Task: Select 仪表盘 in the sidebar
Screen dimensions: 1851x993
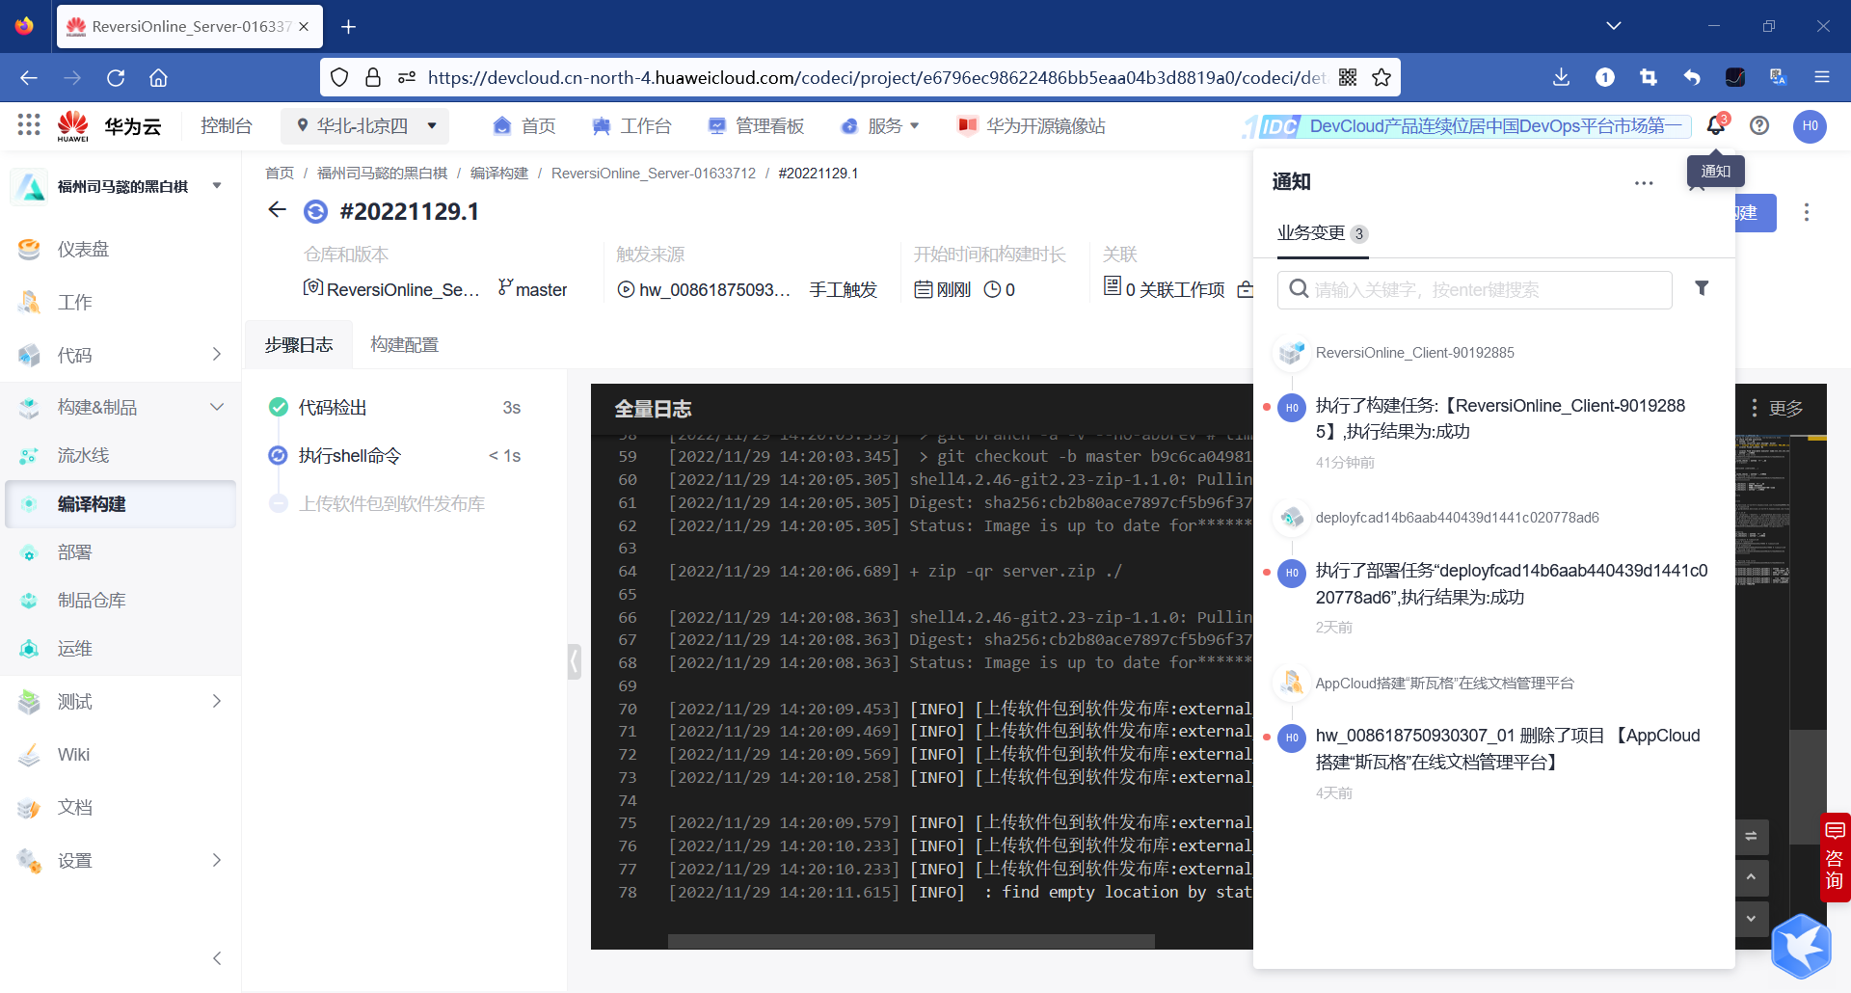Action: [x=121, y=249]
